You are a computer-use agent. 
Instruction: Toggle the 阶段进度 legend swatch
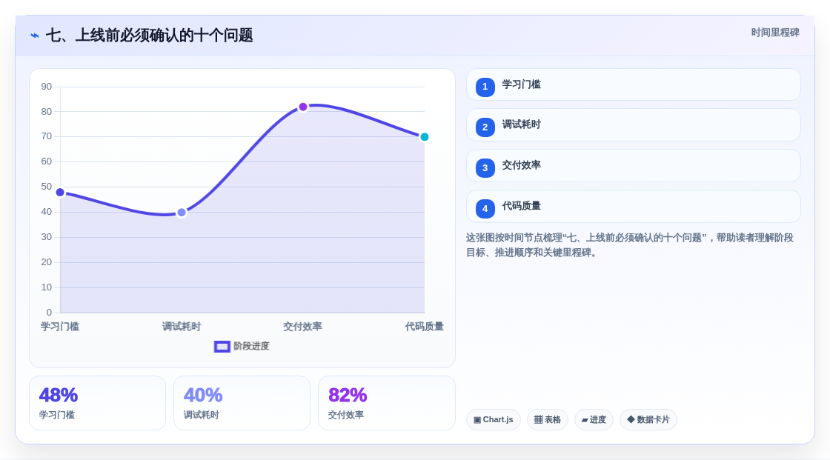click(x=222, y=346)
